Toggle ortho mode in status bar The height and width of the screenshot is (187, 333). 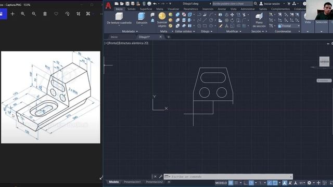246,183
